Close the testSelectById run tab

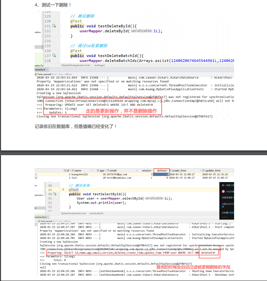tap(48, 217)
